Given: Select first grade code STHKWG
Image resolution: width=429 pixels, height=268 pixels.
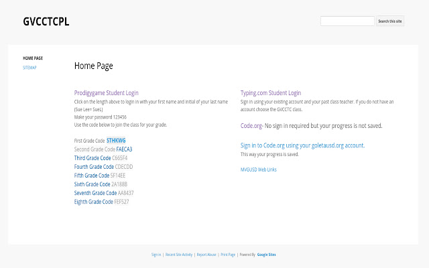Looking at the screenshot, I should click(116, 141).
